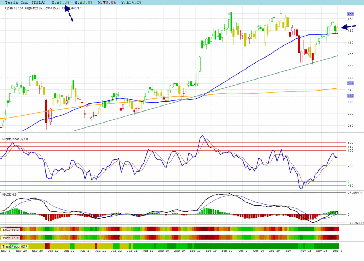Click the FXC2 76.8 heatmap label

pyautogui.click(x=11, y=237)
